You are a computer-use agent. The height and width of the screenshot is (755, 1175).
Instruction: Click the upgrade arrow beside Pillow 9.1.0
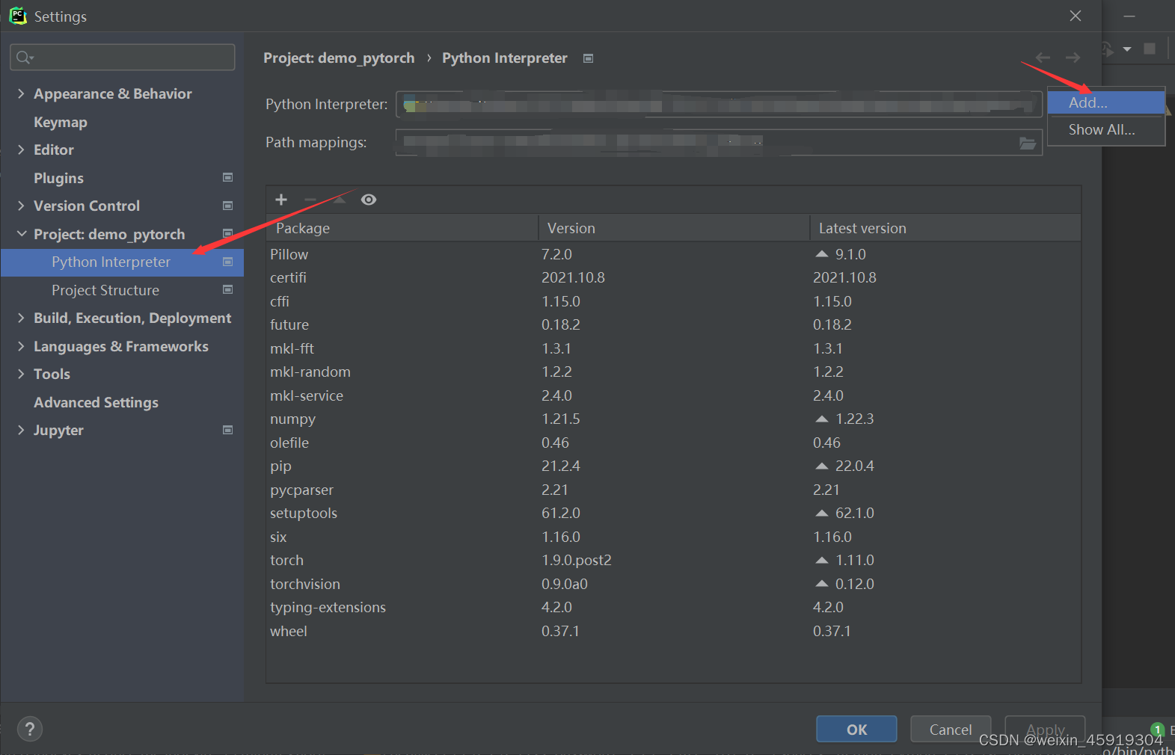click(x=822, y=254)
